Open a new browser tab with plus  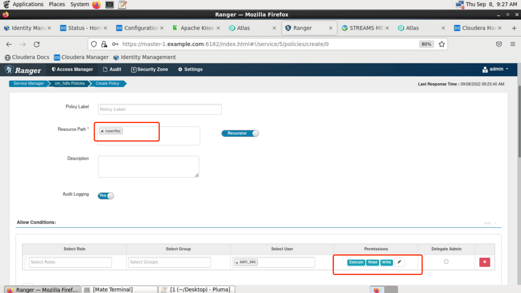tap(514, 28)
